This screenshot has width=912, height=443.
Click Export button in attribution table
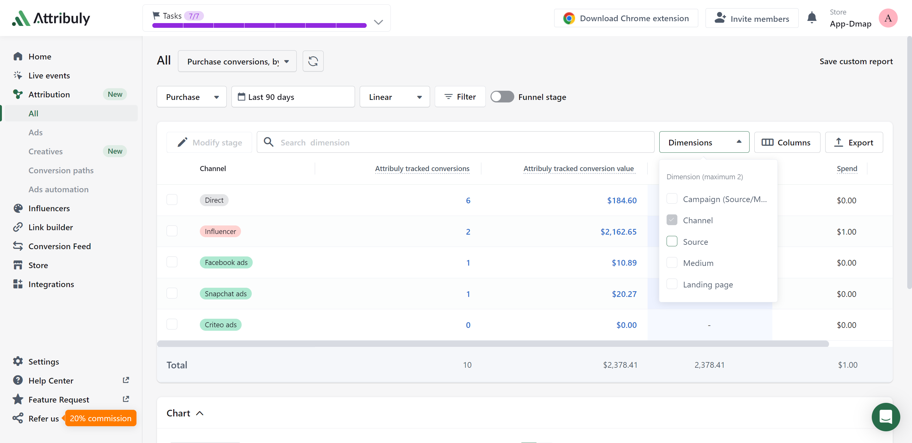(x=854, y=142)
